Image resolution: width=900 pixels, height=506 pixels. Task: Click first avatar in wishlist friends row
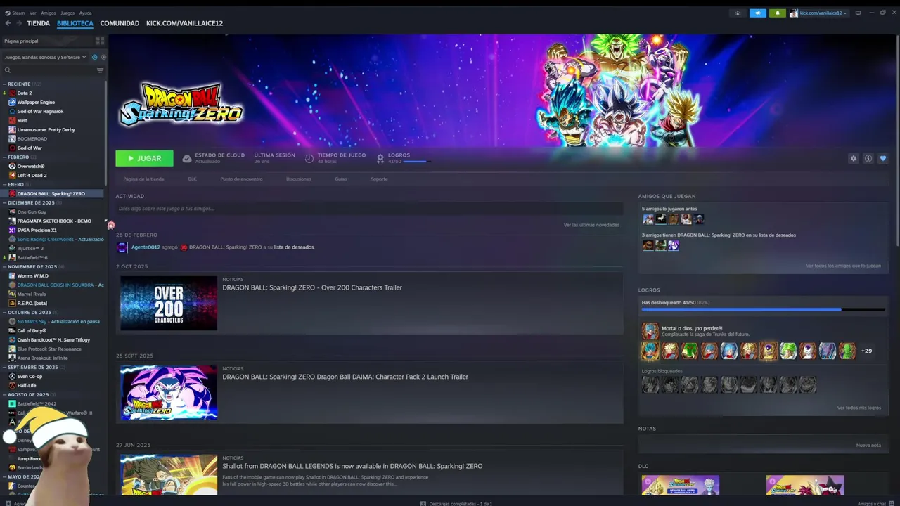coord(648,245)
